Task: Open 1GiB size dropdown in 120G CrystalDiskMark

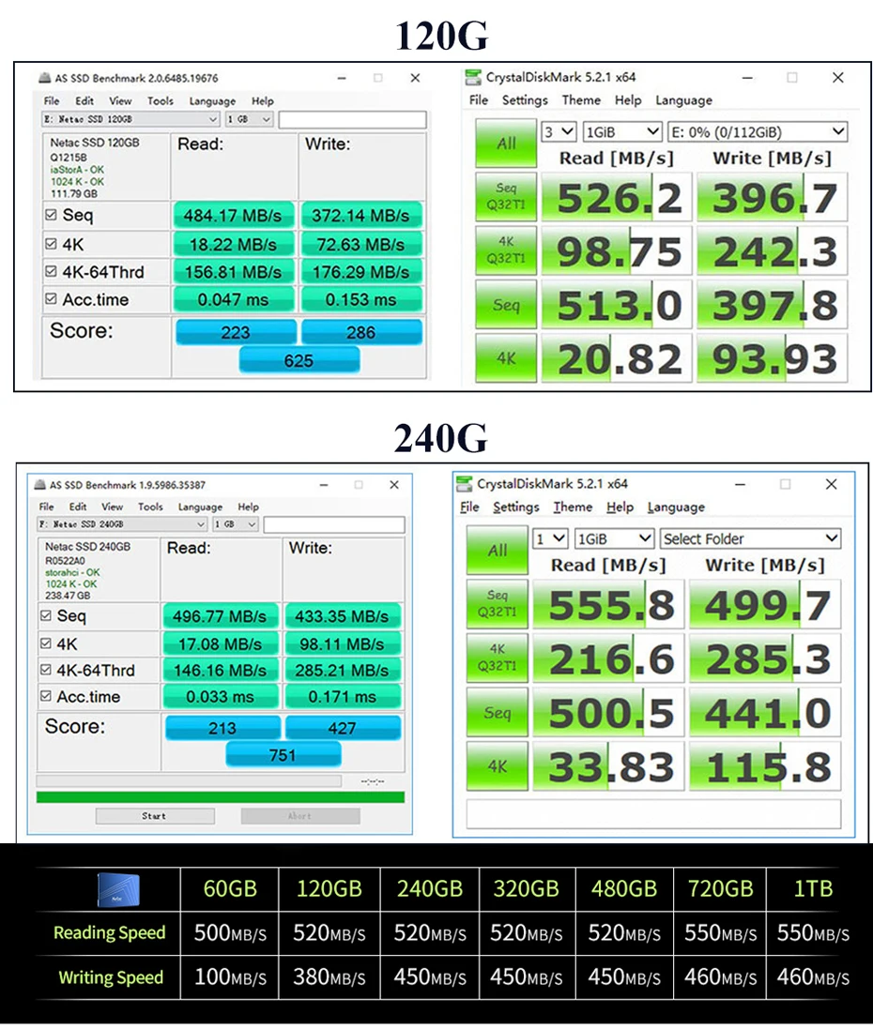Action: coord(621,132)
